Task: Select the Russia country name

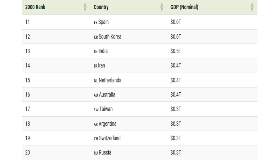Action: [x=105, y=153]
